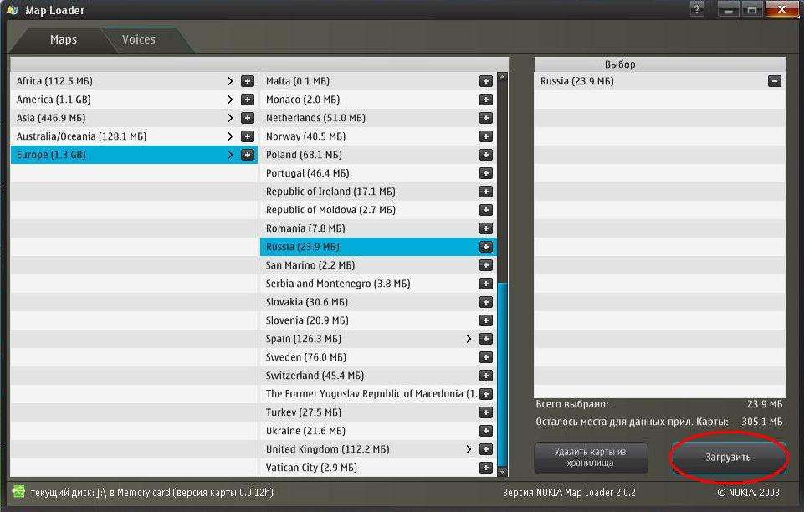Switch to the Voices tab
804x512 pixels.
click(x=139, y=39)
